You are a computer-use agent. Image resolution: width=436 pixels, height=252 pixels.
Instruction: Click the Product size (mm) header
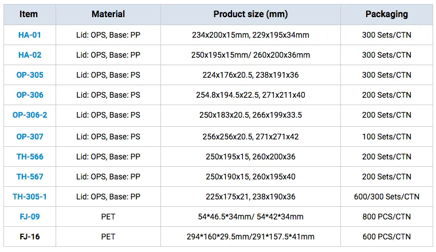tap(250, 14)
